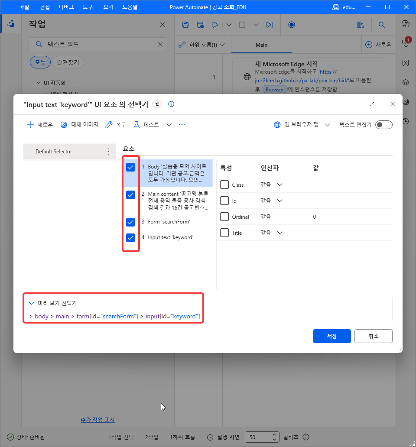Screen dimensions: 416x447
Task: Click the Recorder circle icon
Action: pyautogui.click(x=291, y=25)
